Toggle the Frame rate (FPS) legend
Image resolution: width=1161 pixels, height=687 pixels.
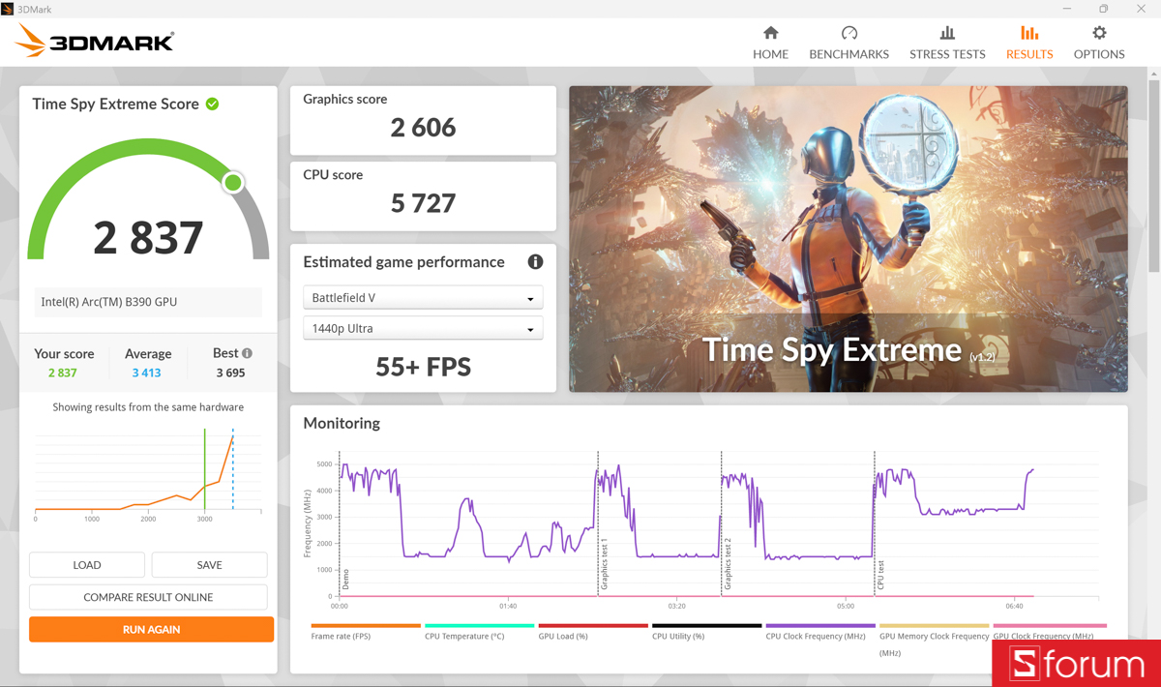(341, 637)
